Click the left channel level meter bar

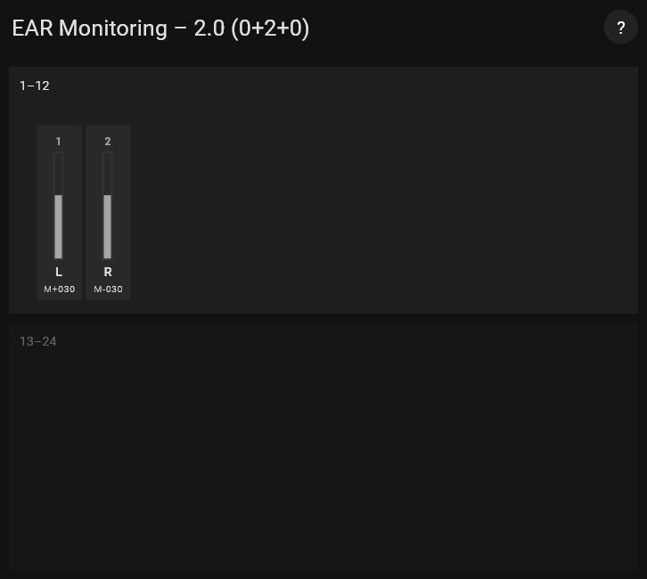point(59,206)
